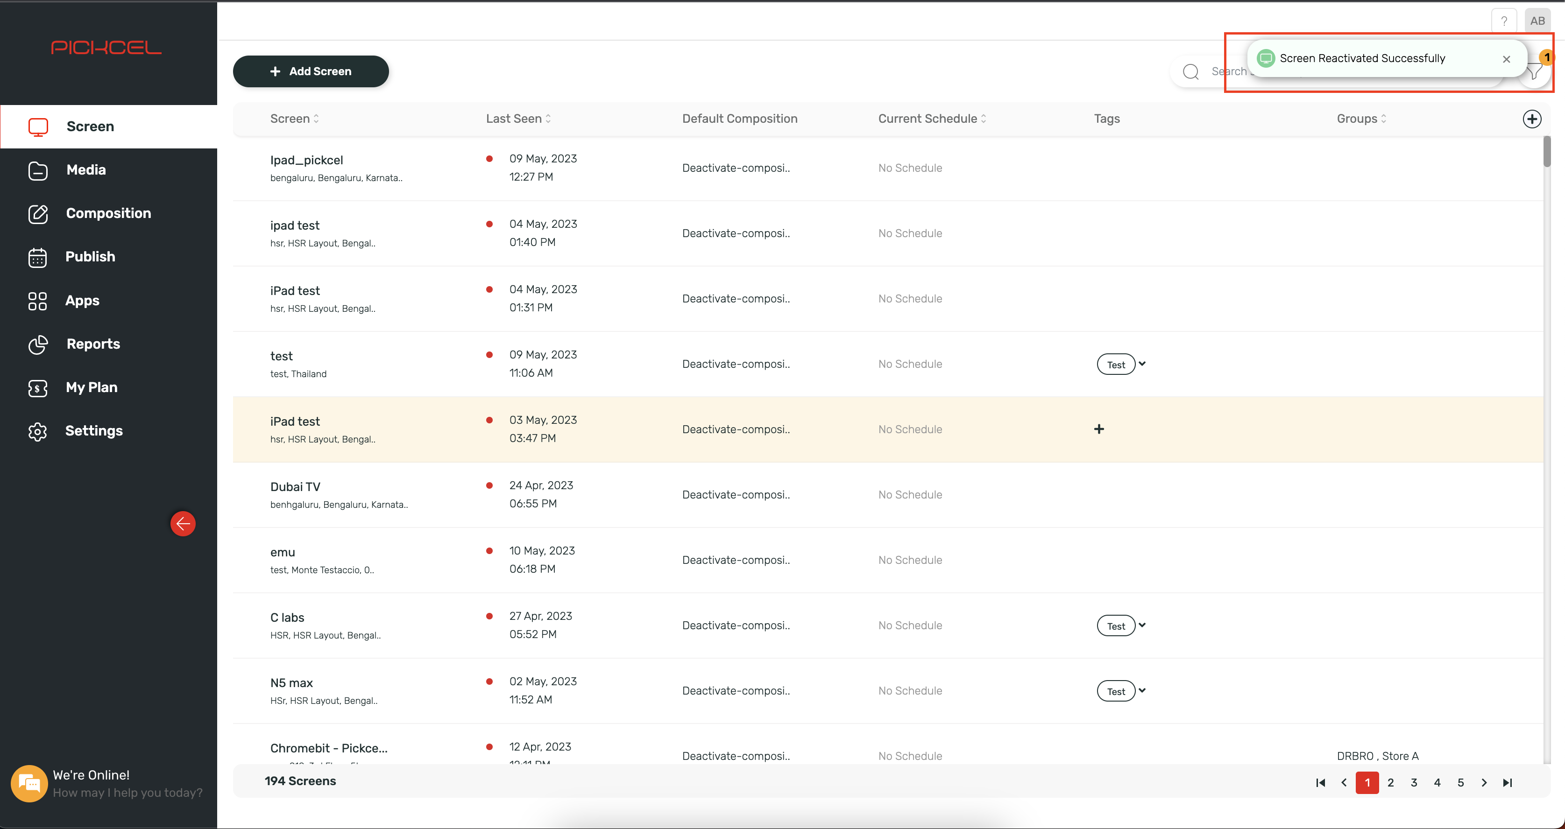1565x829 pixels.
Task: Open the live chat widget icon
Action: (x=29, y=783)
